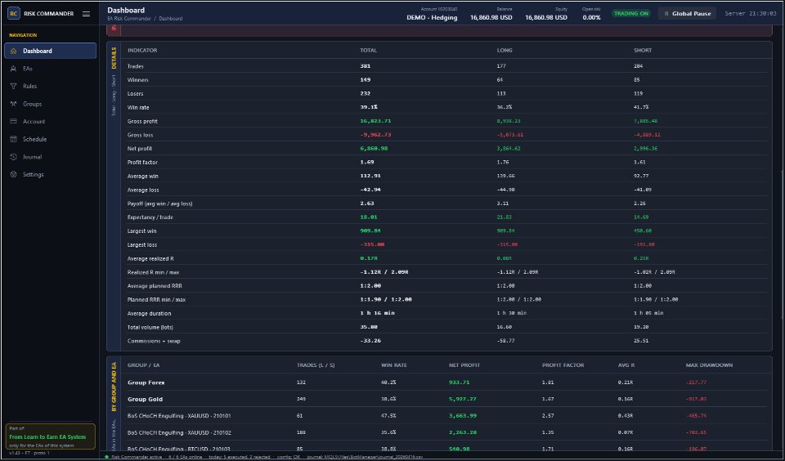Click the SHORT column header
The height and width of the screenshot is (461, 785).
point(643,50)
